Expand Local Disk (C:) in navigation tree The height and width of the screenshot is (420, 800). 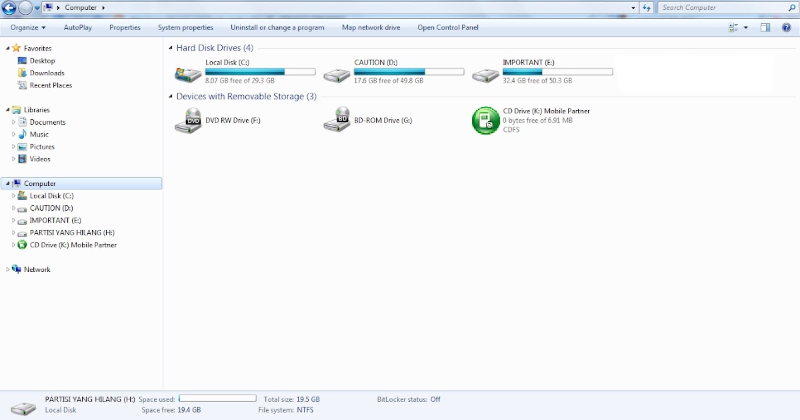point(13,196)
